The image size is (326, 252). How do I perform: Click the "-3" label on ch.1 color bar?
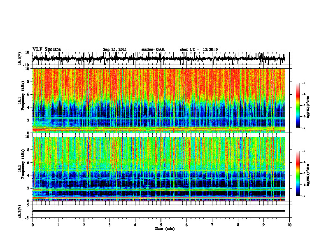pyautogui.click(x=304, y=83)
